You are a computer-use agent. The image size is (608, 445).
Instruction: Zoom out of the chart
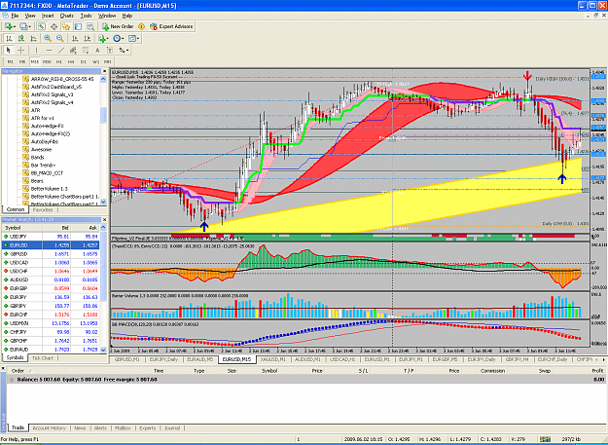click(x=59, y=38)
